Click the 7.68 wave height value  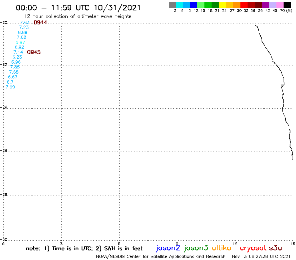[14, 72]
